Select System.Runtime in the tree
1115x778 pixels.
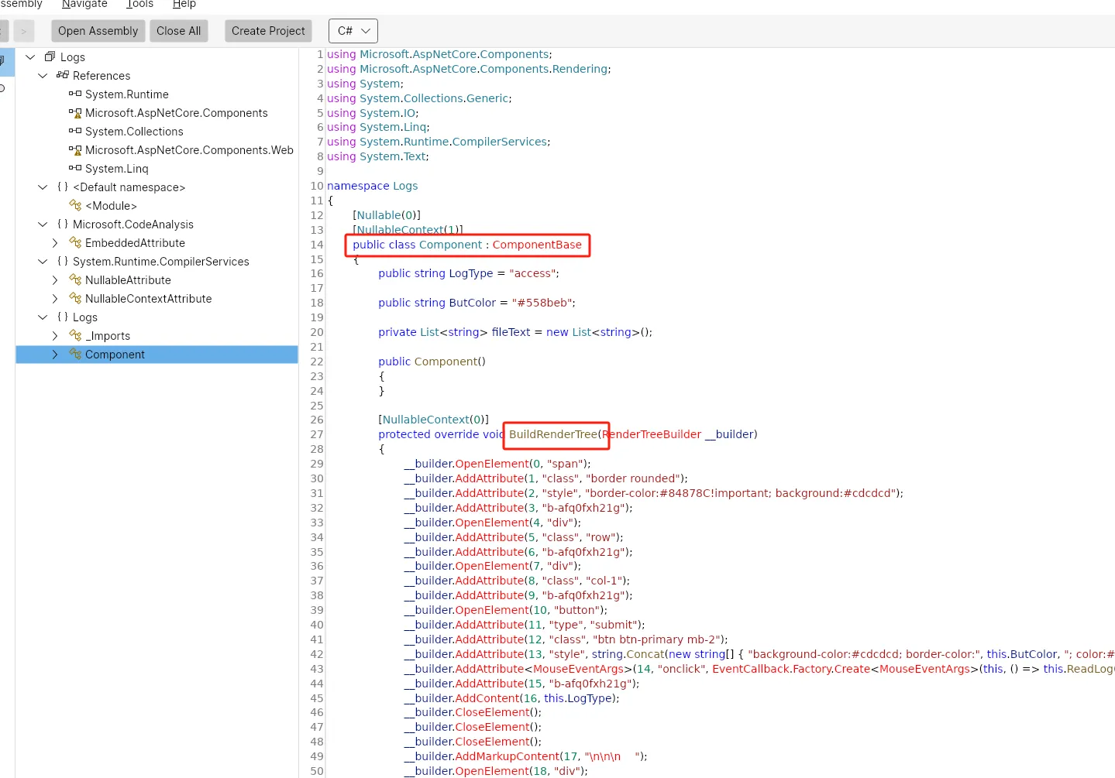point(126,94)
